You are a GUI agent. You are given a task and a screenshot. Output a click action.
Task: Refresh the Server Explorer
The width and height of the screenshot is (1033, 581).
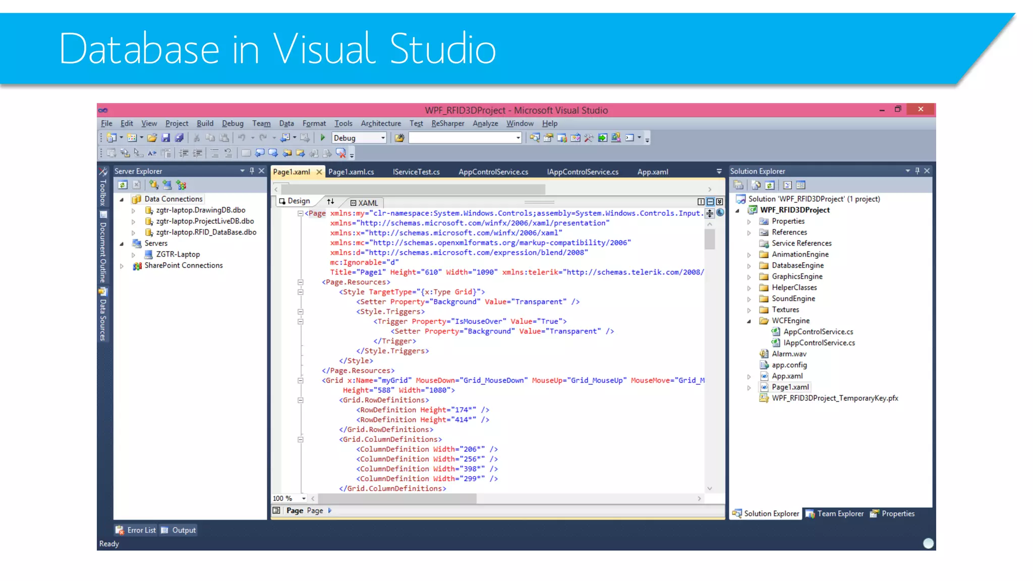(123, 185)
